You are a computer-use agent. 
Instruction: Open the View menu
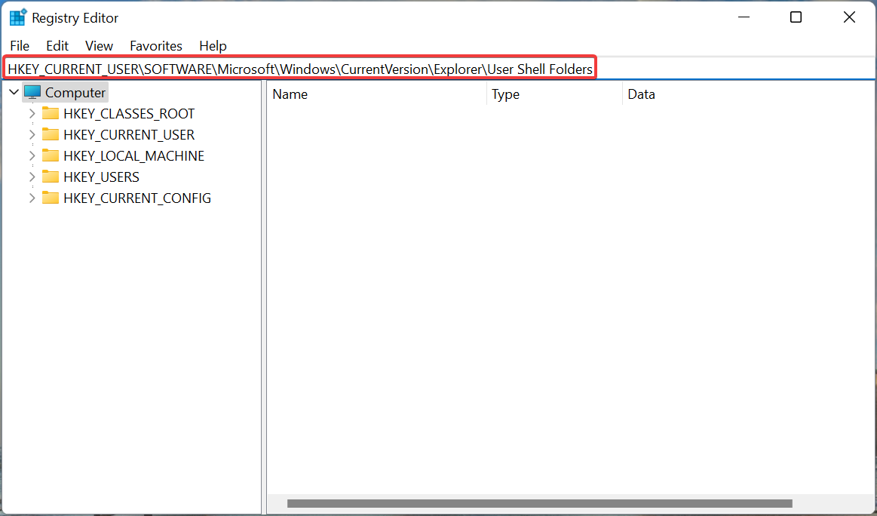(x=99, y=46)
